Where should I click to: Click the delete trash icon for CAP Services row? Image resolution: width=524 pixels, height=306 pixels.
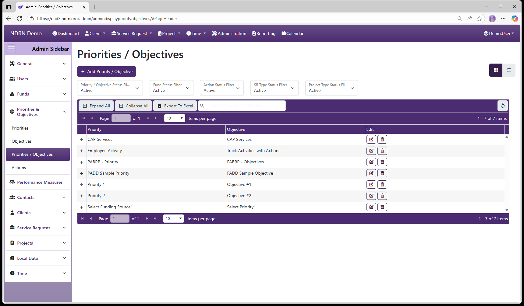[x=382, y=140]
